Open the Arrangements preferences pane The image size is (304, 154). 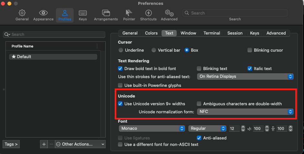click(x=106, y=15)
